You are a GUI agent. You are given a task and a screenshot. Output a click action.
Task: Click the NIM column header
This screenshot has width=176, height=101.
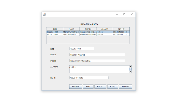point(55,29)
